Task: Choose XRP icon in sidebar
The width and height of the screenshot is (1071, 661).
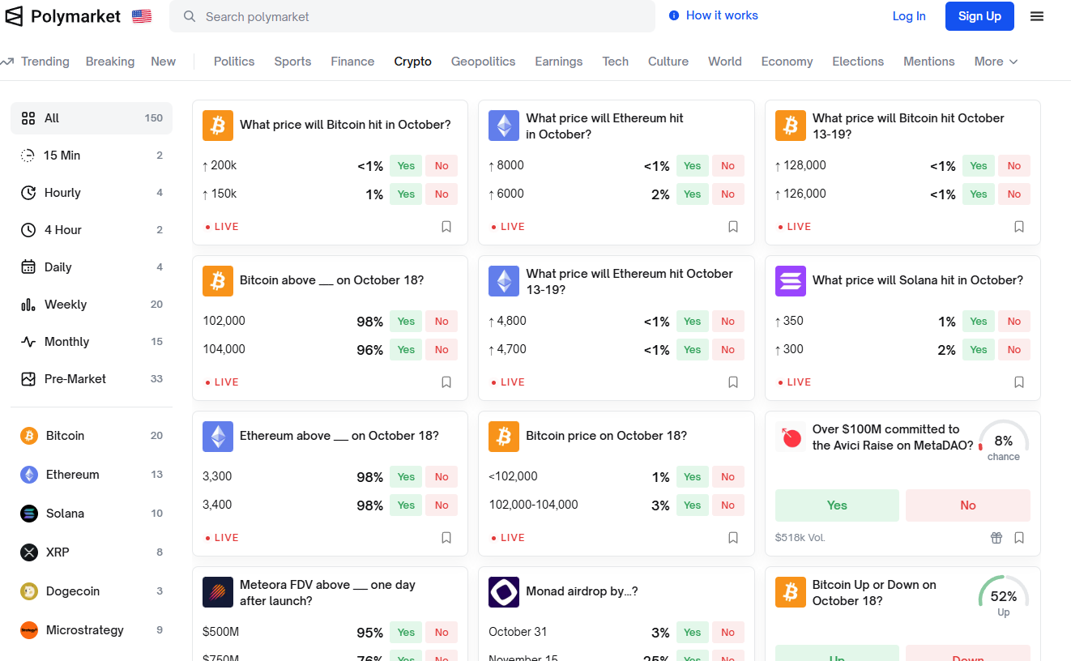Action: (29, 552)
